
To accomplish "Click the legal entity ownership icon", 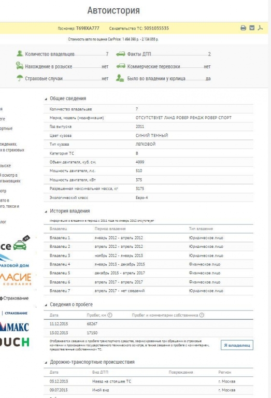I will (x=120, y=78).
